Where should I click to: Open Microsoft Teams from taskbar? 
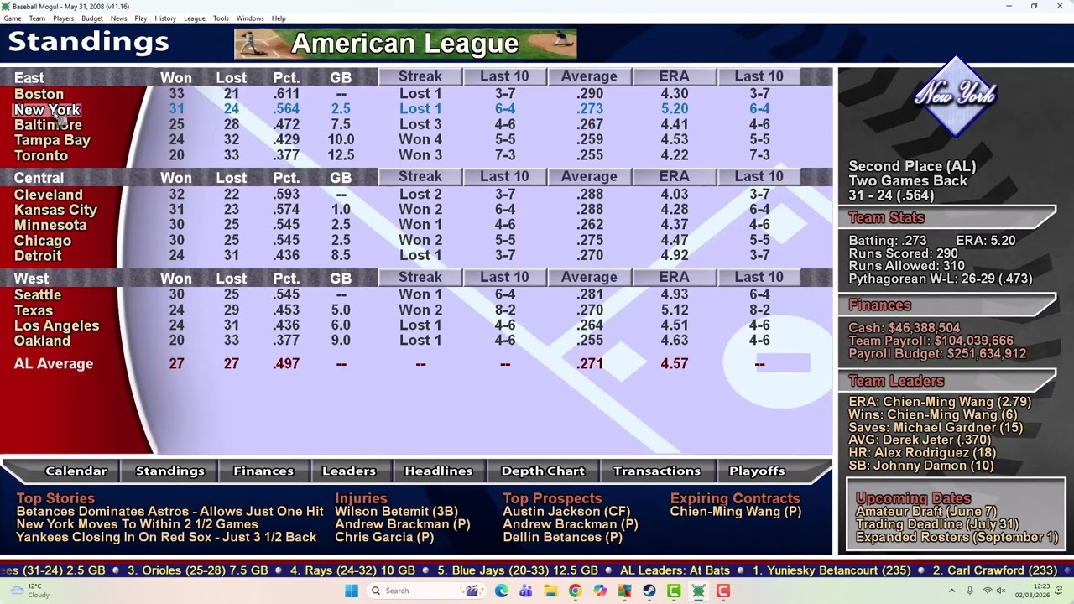point(525,591)
